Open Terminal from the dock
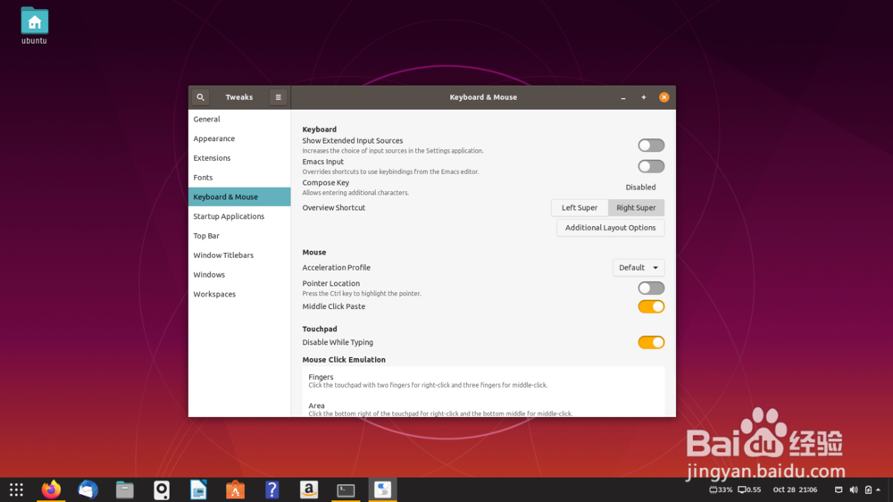 coord(346,489)
